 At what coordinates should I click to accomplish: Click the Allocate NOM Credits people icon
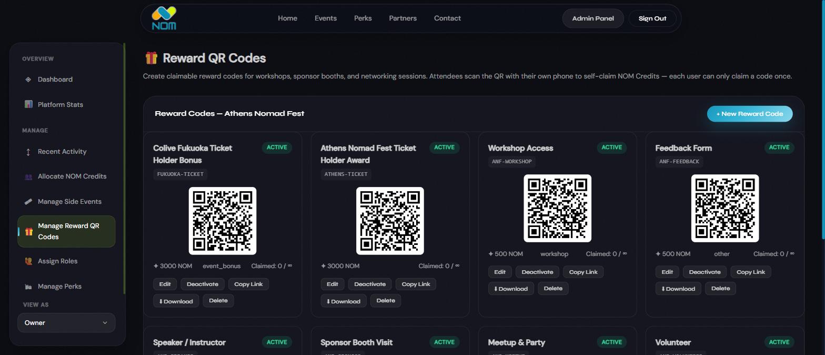tap(28, 176)
